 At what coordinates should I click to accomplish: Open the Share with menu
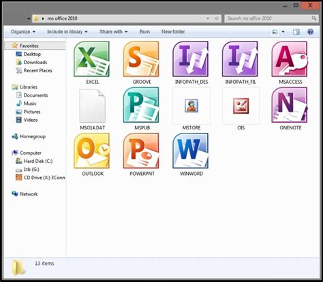pyautogui.click(x=113, y=32)
